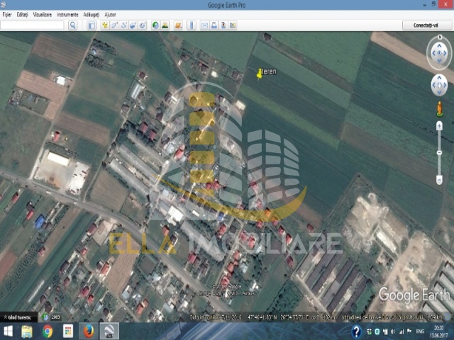
Task: Open the Instrumente menu
Action: (x=67, y=14)
